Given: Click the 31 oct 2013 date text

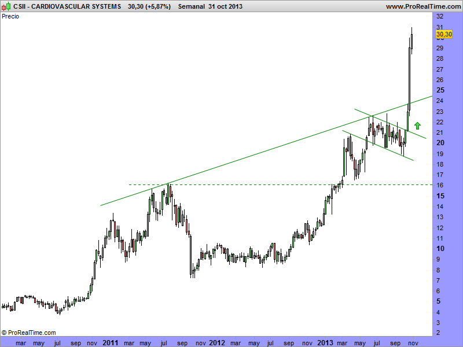Looking at the screenshot, I should (x=225, y=6).
